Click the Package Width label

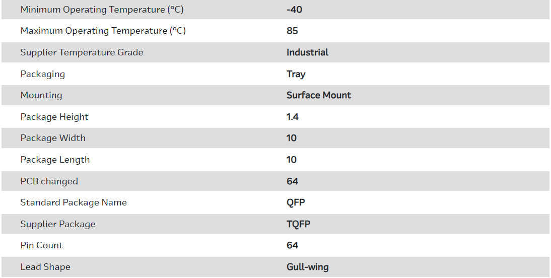(x=53, y=138)
